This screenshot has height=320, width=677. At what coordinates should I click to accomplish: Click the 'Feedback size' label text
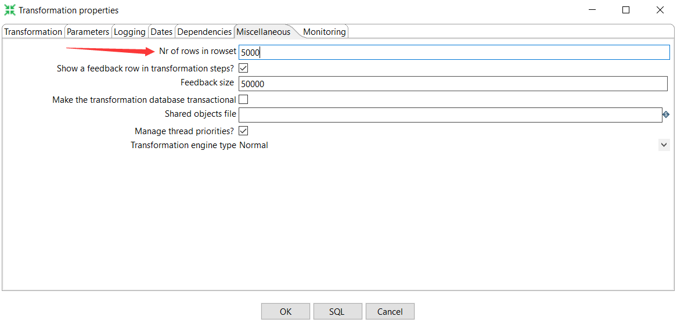(x=207, y=82)
